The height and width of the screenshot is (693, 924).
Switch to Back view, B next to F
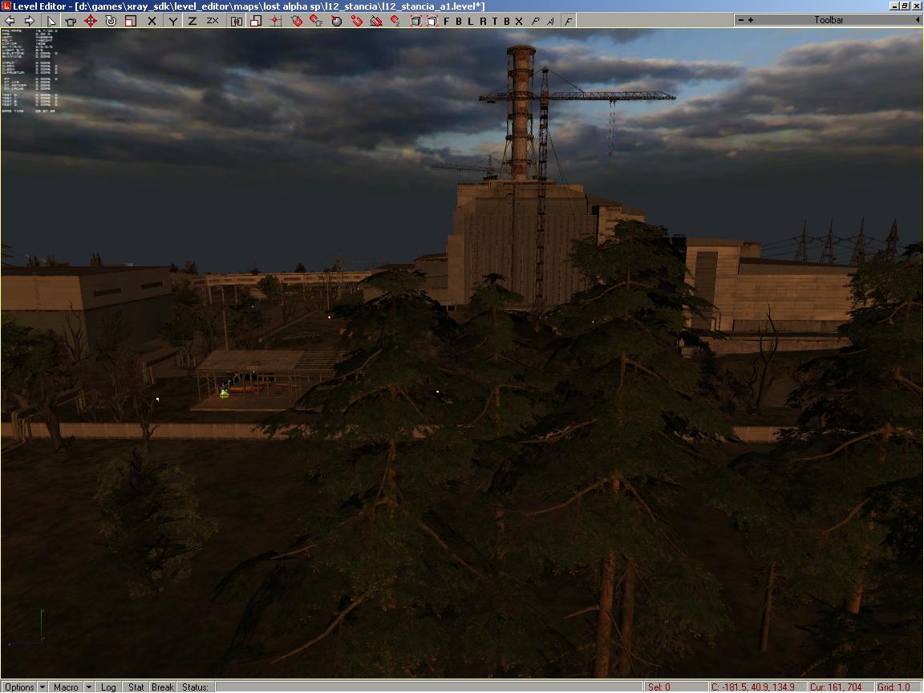click(459, 21)
